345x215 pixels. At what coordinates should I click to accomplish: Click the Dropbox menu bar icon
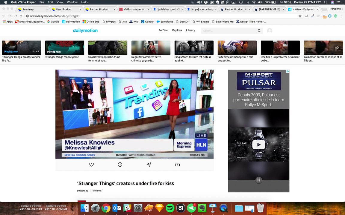coord(205,2)
